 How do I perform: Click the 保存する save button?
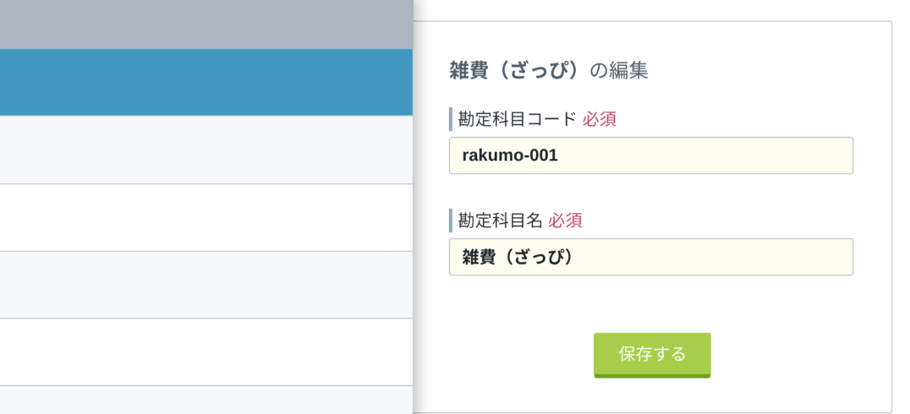tap(652, 355)
